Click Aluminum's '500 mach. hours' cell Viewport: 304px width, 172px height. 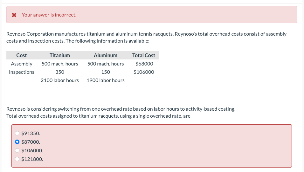pos(106,64)
